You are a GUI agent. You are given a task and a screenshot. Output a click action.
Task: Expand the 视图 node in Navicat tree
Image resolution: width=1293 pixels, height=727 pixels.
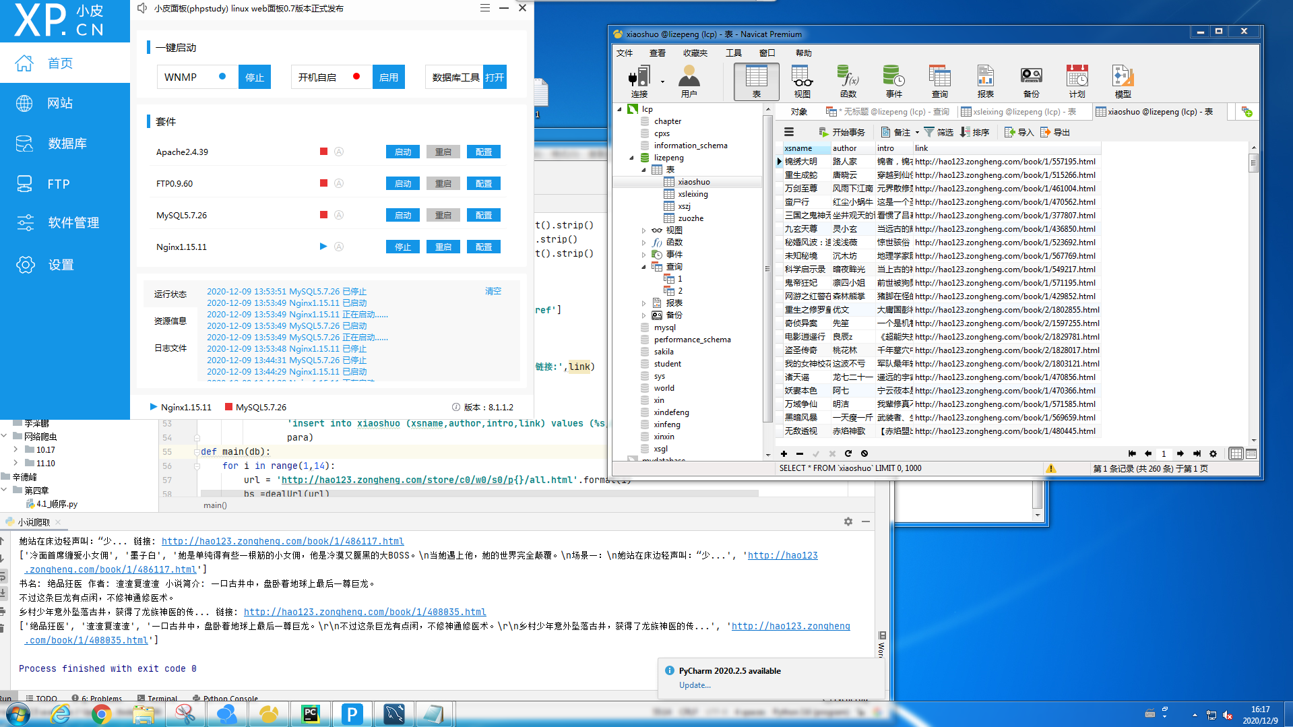pyautogui.click(x=644, y=230)
